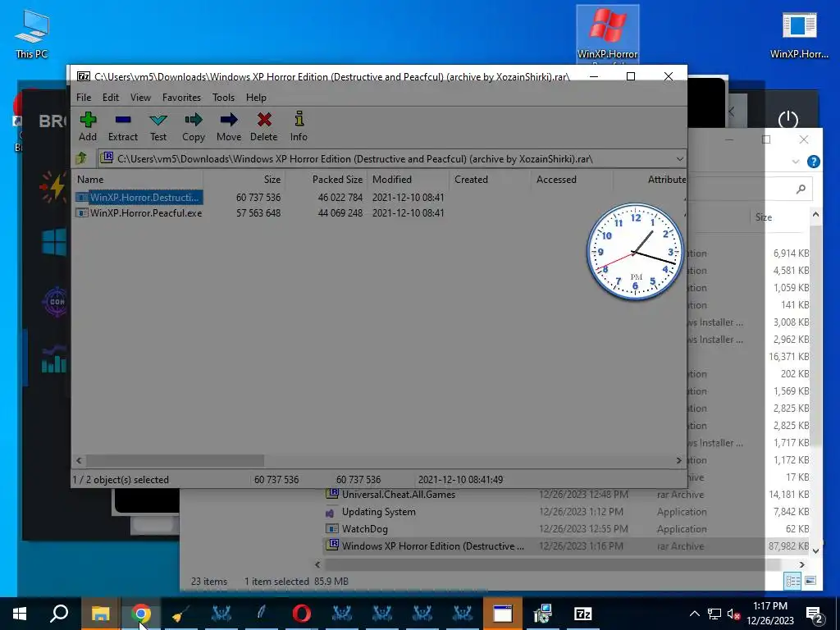
Task: Click the right arrow of 7-Zip scrollbar
Action: [x=678, y=461]
